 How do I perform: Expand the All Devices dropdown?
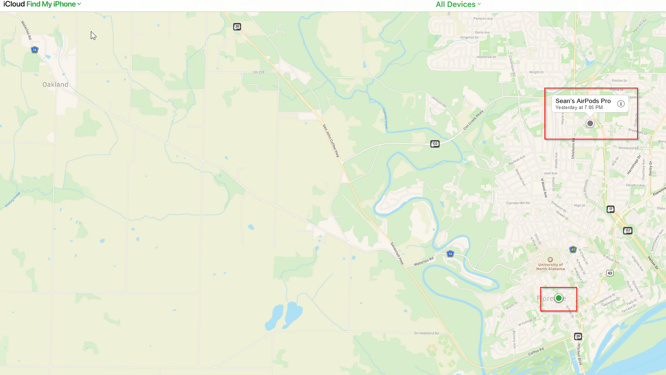click(458, 4)
